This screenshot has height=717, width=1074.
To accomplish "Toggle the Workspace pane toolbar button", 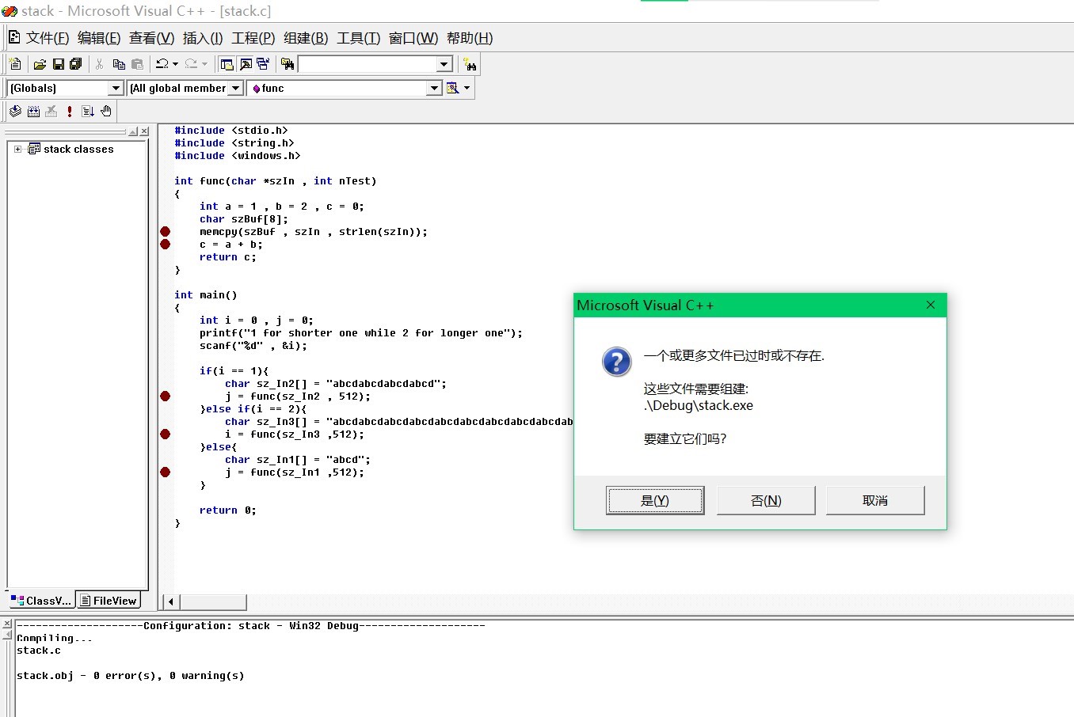I will coord(227,64).
